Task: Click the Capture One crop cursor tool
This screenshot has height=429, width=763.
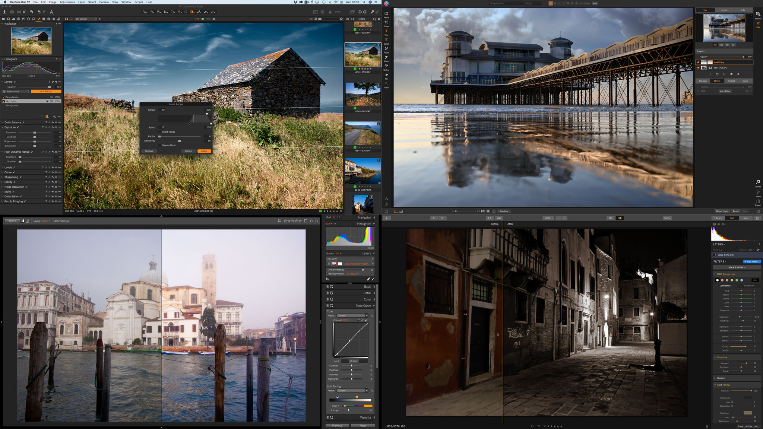Action: tap(165, 12)
